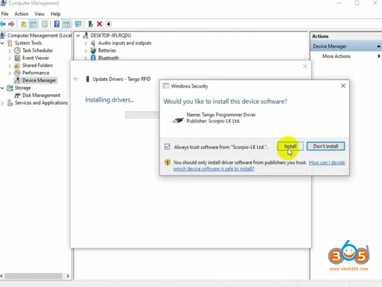Open the Help menu
The image size is (382, 287).
coord(56,14)
